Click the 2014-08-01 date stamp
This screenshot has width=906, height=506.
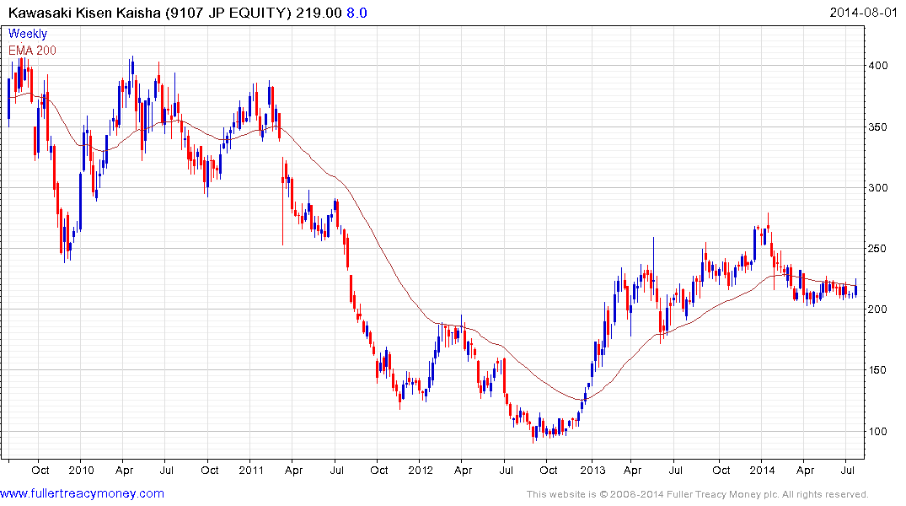(x=863, y=12)
